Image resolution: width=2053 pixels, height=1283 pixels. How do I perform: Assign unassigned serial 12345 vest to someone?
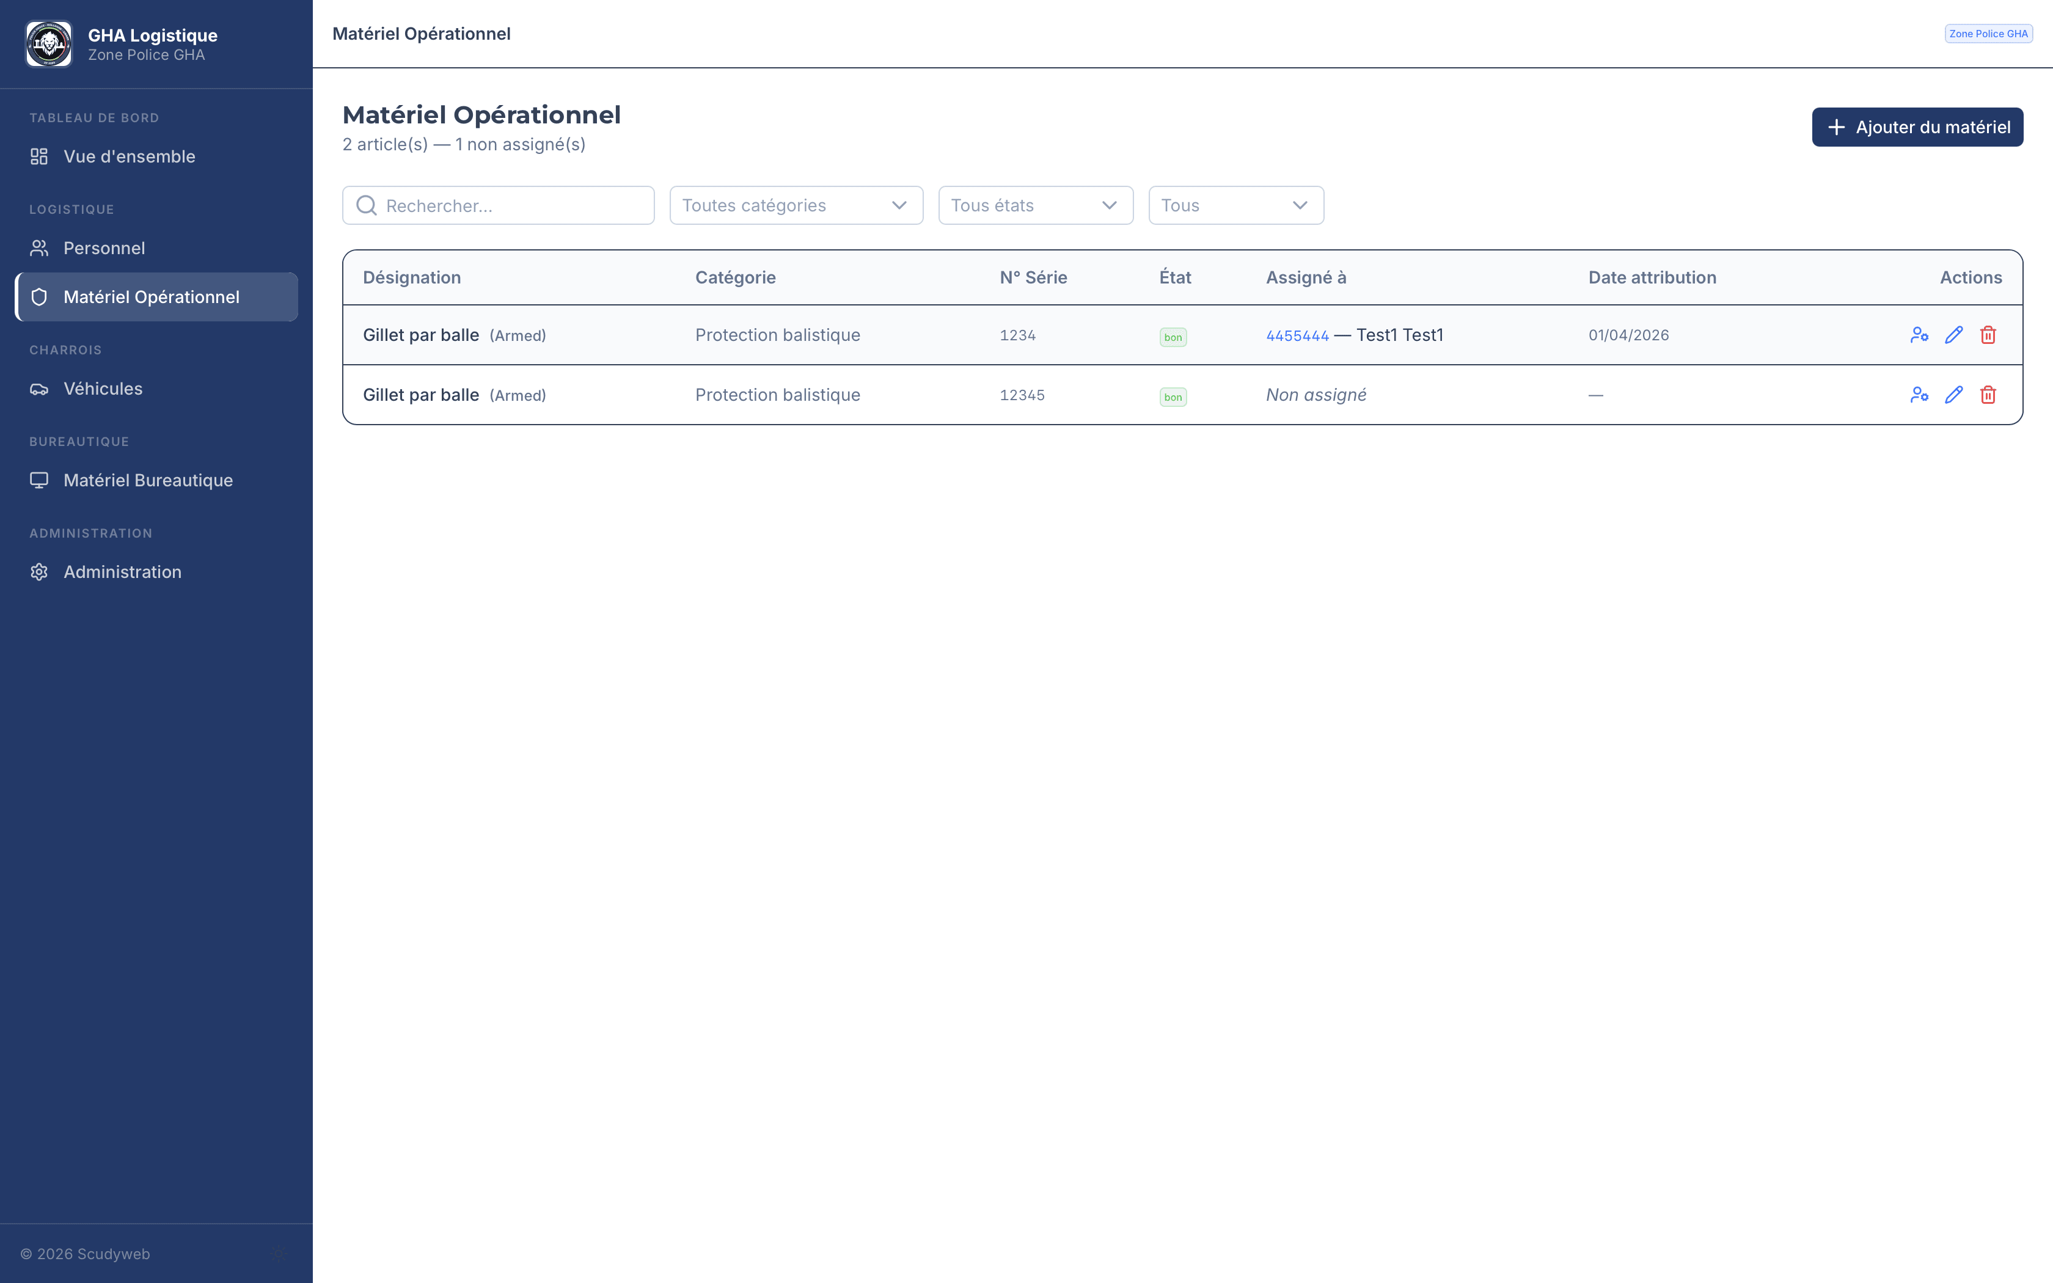1919,395
